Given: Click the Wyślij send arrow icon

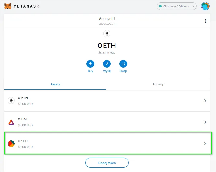Looking at the screenshot, I should (107, 64).
